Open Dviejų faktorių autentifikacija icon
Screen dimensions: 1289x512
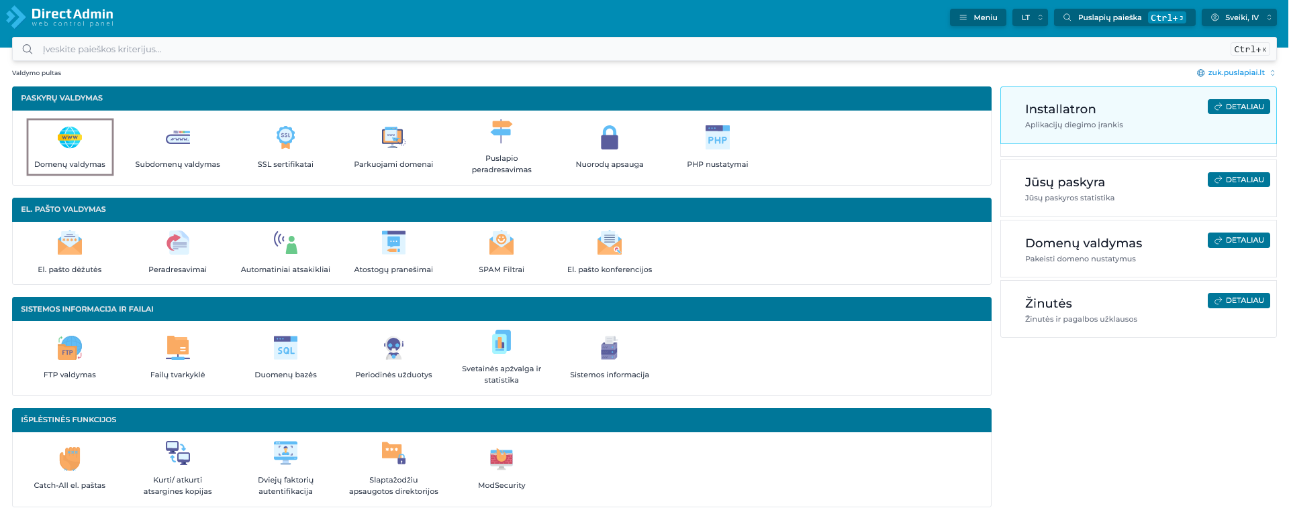(285, 454)
